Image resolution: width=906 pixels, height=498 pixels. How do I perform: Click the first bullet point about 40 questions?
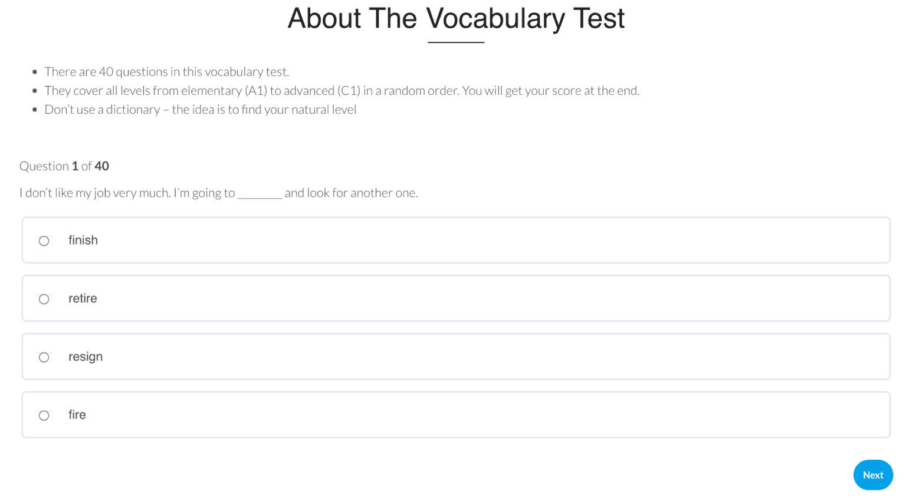click(166, 71)
